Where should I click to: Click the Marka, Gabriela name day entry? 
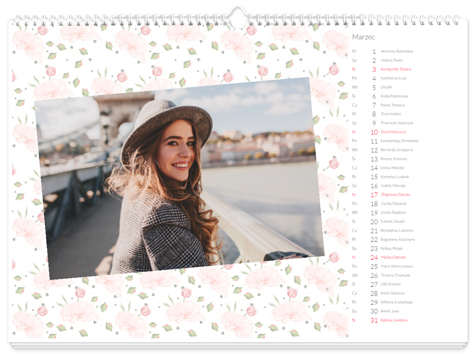(x=393, y=257)
